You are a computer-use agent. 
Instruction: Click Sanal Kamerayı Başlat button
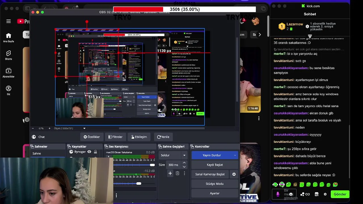pos(210,174)
